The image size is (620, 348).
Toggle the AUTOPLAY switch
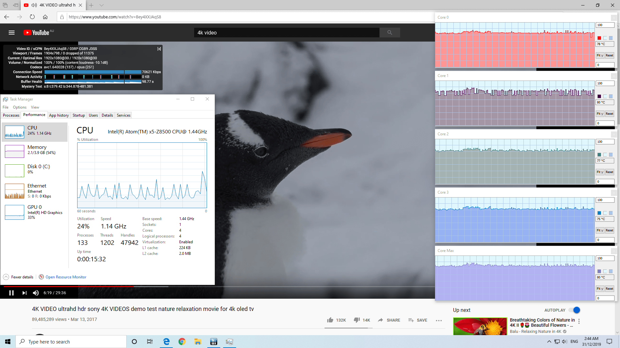tap(574, 310)
